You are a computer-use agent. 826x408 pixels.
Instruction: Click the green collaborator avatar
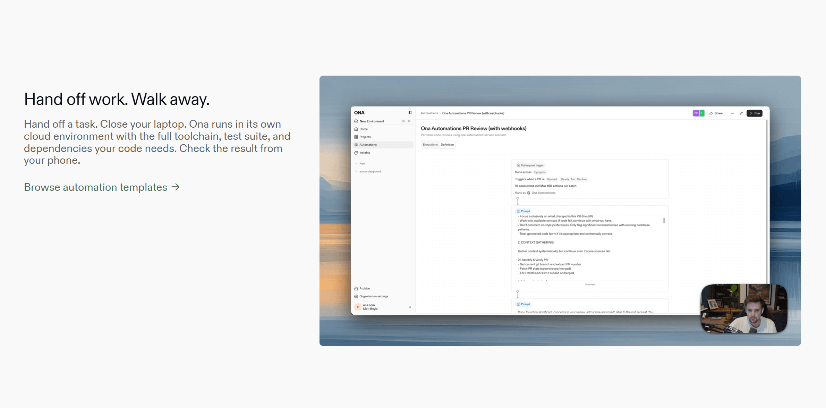[x=701, y=113]
